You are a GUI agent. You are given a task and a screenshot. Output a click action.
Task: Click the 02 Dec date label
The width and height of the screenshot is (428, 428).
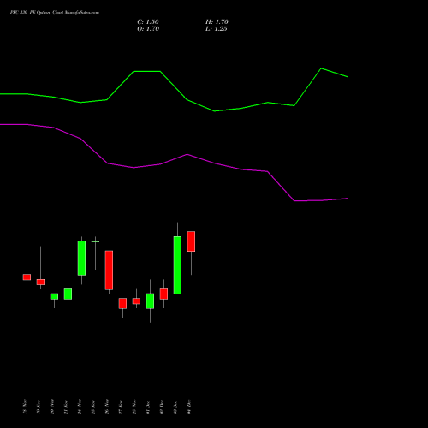[162, 407]
